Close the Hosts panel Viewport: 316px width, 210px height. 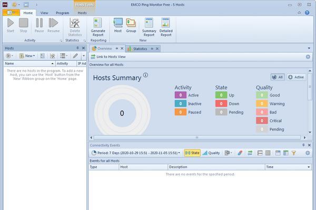pos(83,48)
